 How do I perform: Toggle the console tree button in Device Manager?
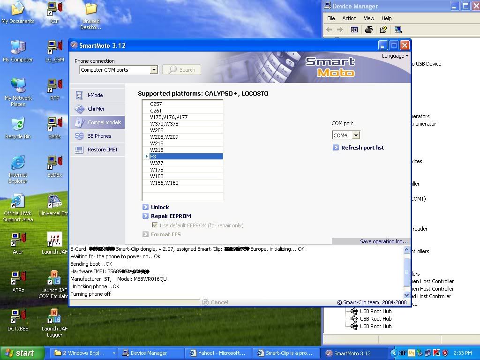(354, 30)
